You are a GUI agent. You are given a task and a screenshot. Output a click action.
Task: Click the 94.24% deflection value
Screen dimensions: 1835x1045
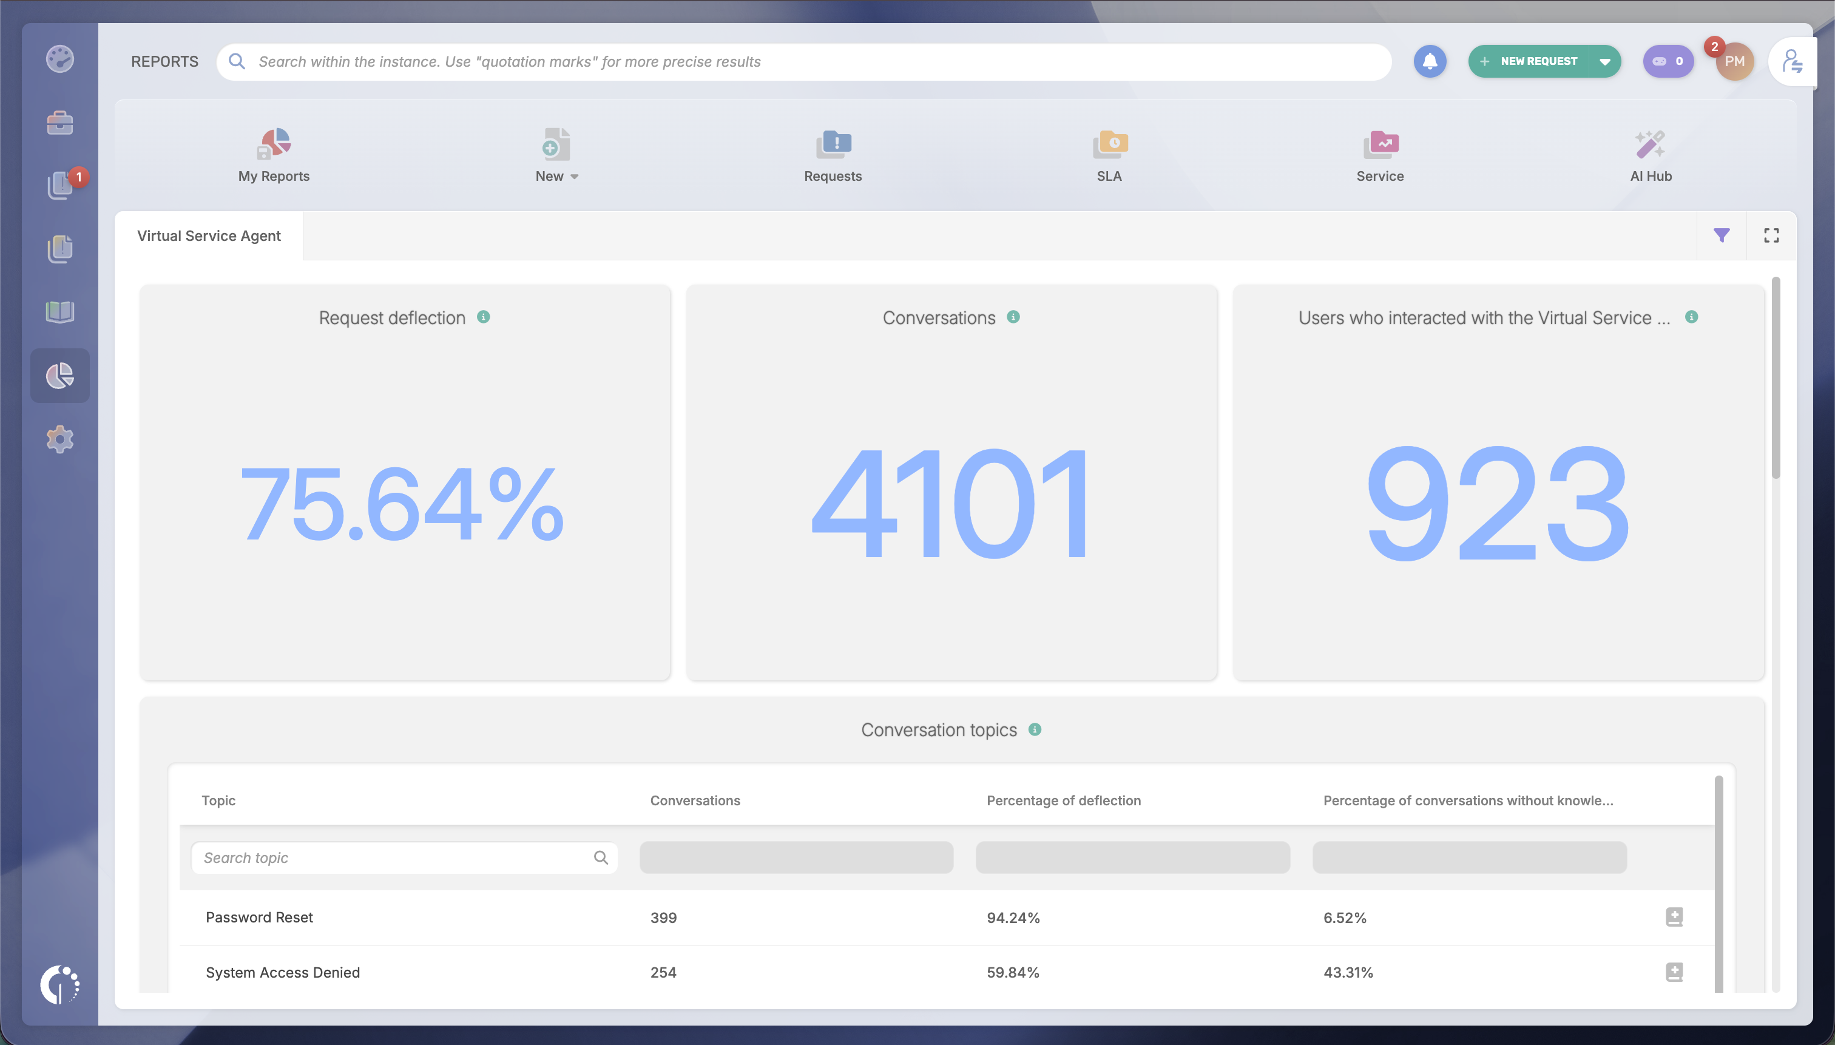pyautogui.click(x=1013, y=917)
